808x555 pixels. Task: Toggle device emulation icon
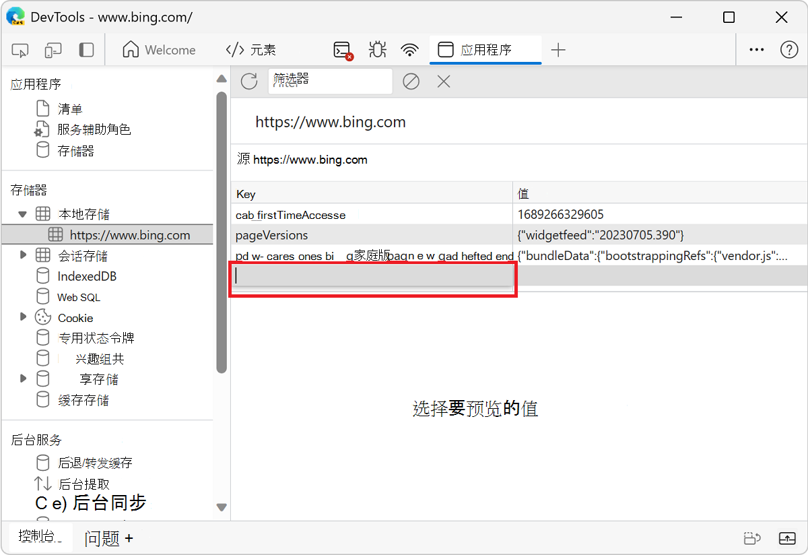[53, 51]
